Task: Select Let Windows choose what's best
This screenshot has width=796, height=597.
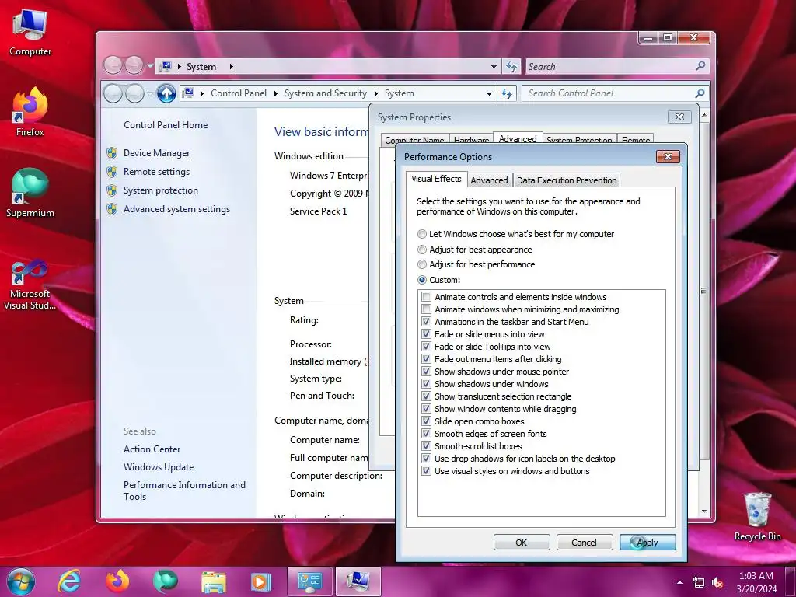Action: click(422, 234)
